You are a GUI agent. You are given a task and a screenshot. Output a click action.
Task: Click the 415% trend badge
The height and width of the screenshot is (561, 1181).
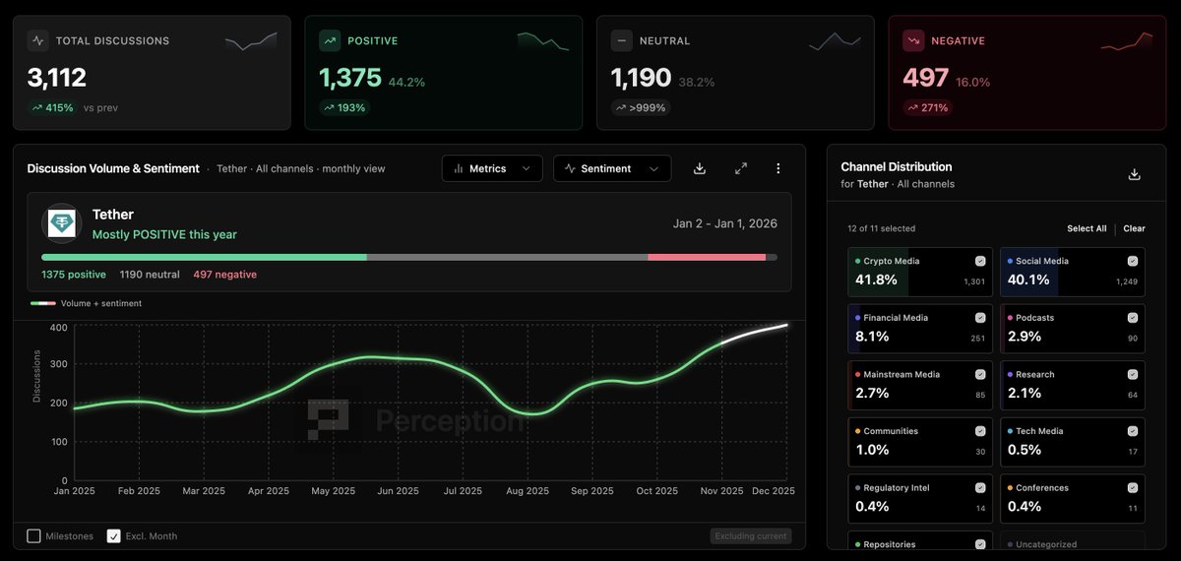pyautogui.click(x=53, y=107)
